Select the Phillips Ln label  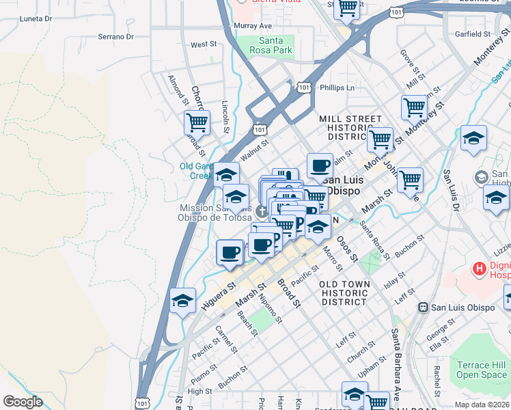(x=337, y=87)
